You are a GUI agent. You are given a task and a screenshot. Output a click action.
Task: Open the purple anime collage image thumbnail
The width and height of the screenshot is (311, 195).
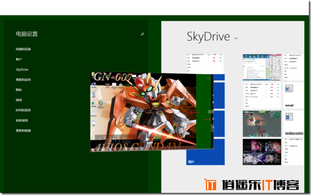pyautogui.click(x=262, y=152)
